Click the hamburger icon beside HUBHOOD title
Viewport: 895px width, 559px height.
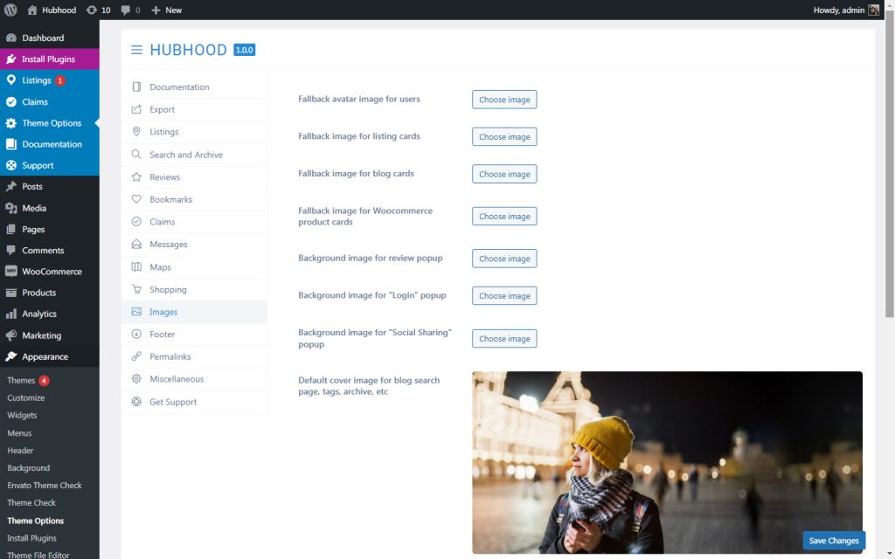pyautogui.click(x=136, y=50)
